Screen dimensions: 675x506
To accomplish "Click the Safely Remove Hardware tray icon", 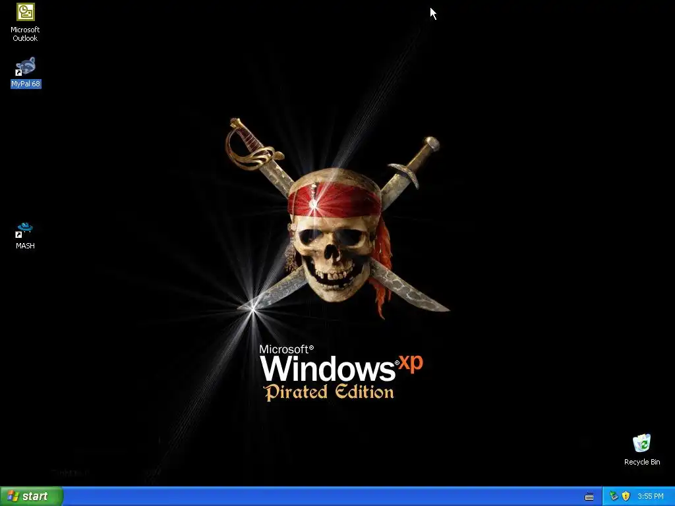I will (614, 497).
